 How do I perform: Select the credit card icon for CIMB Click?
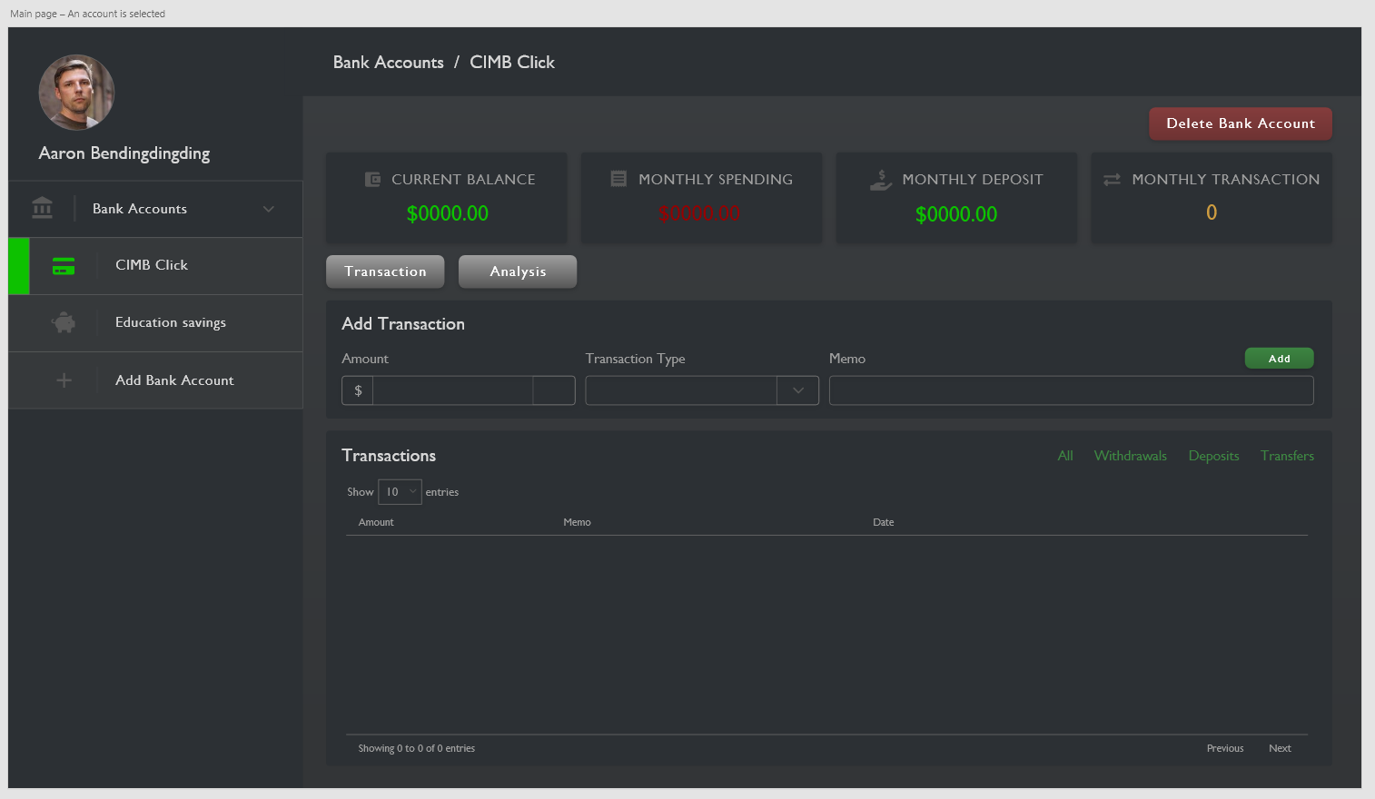click(63, 266)
